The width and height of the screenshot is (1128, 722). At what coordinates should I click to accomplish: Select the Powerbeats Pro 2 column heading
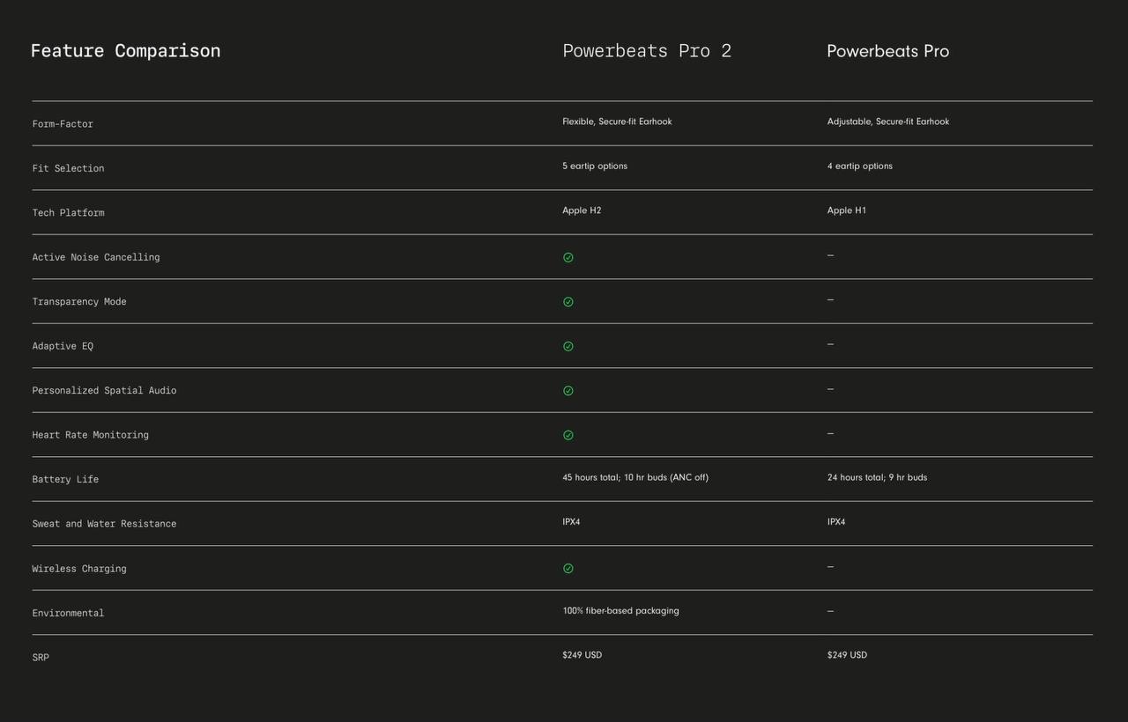coord(647,51)
